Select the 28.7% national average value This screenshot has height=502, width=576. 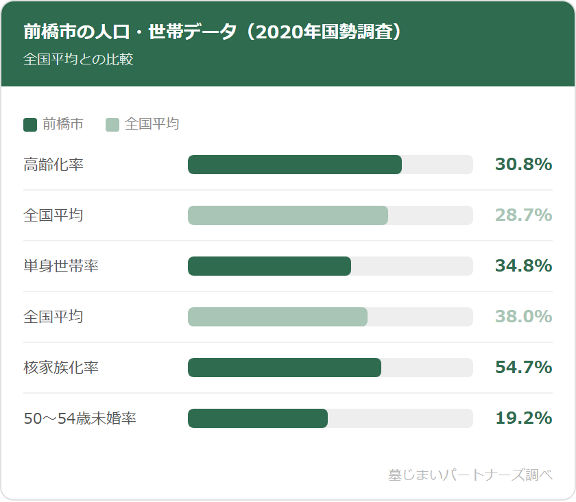[523, 215]
